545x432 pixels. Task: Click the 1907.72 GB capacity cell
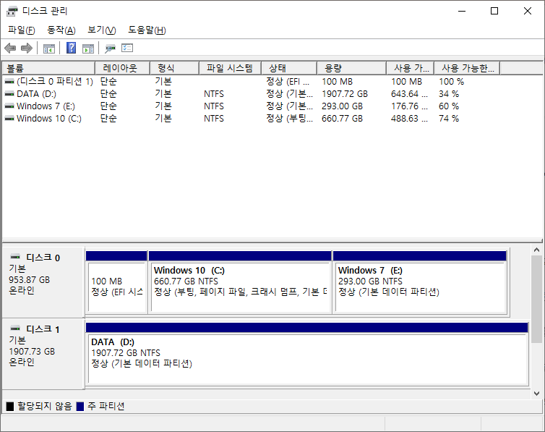(345, 94)
